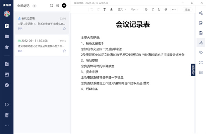Viewport: 206px width, 134px height.
Task: Toggle underline formatting
Action: click(x=159, y=9)
